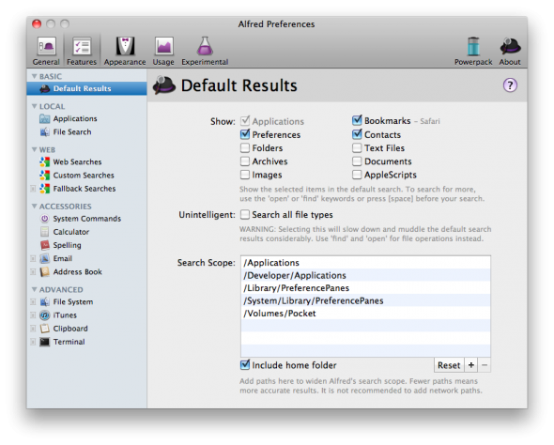Viewport: 554px width, 445px height.
Task: Click the File System icon under Advanced
Action: tap(44, 302)
